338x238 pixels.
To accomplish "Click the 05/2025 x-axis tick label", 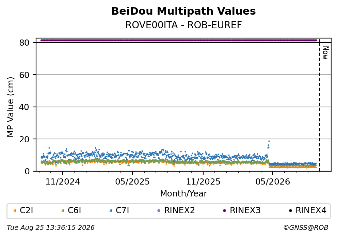I will (132, 182).
